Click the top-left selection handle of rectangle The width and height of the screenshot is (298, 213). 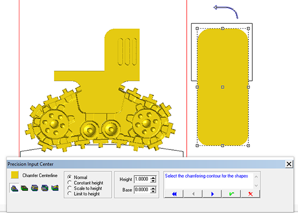[197, 28]
